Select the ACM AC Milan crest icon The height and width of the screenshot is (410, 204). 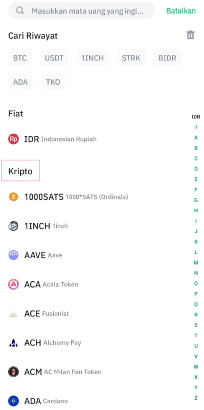13,372
